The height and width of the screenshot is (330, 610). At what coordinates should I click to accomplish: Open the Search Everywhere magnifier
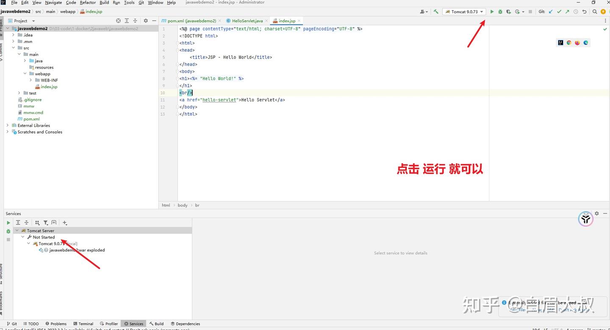click(x=595, y=11)
